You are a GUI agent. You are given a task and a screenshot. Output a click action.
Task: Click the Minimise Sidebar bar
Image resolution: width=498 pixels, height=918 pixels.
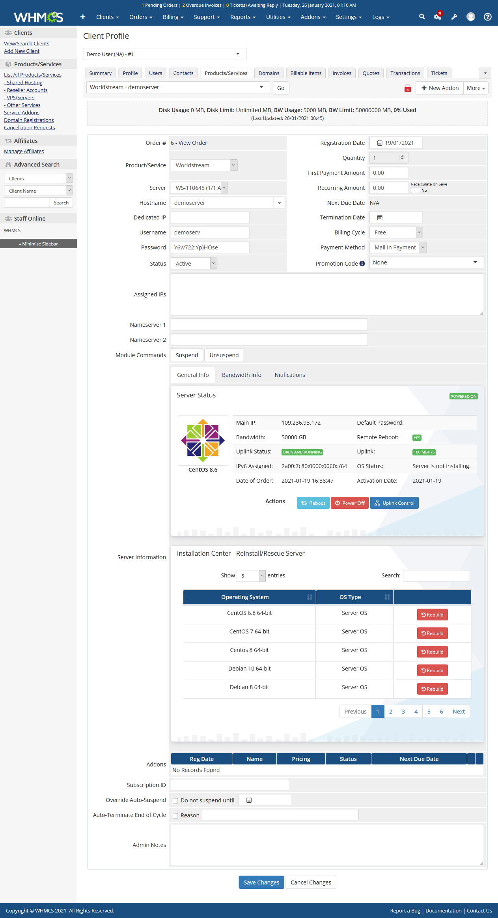(x=39, y=244)
